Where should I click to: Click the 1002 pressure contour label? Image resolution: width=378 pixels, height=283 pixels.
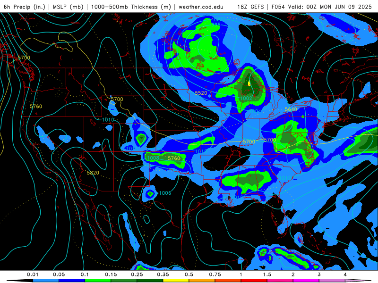(246, 98)
